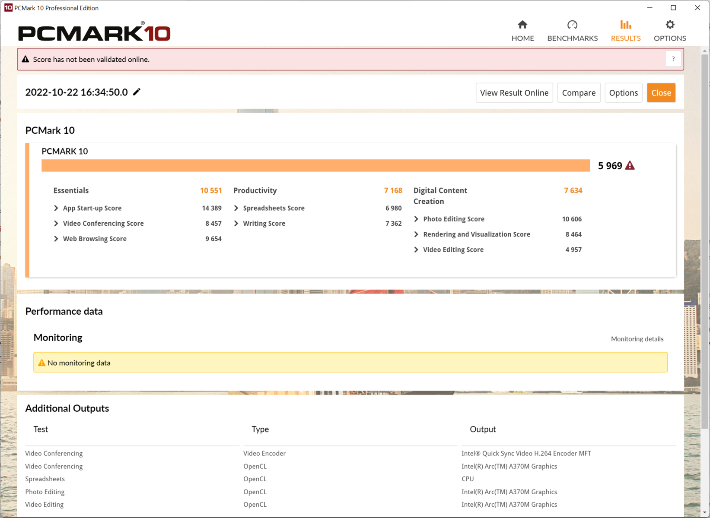Image resolution: width=710 pixels, height=518 pixels.
Task: Click the Photo Editing test row
Action: [x=45, y=492]
